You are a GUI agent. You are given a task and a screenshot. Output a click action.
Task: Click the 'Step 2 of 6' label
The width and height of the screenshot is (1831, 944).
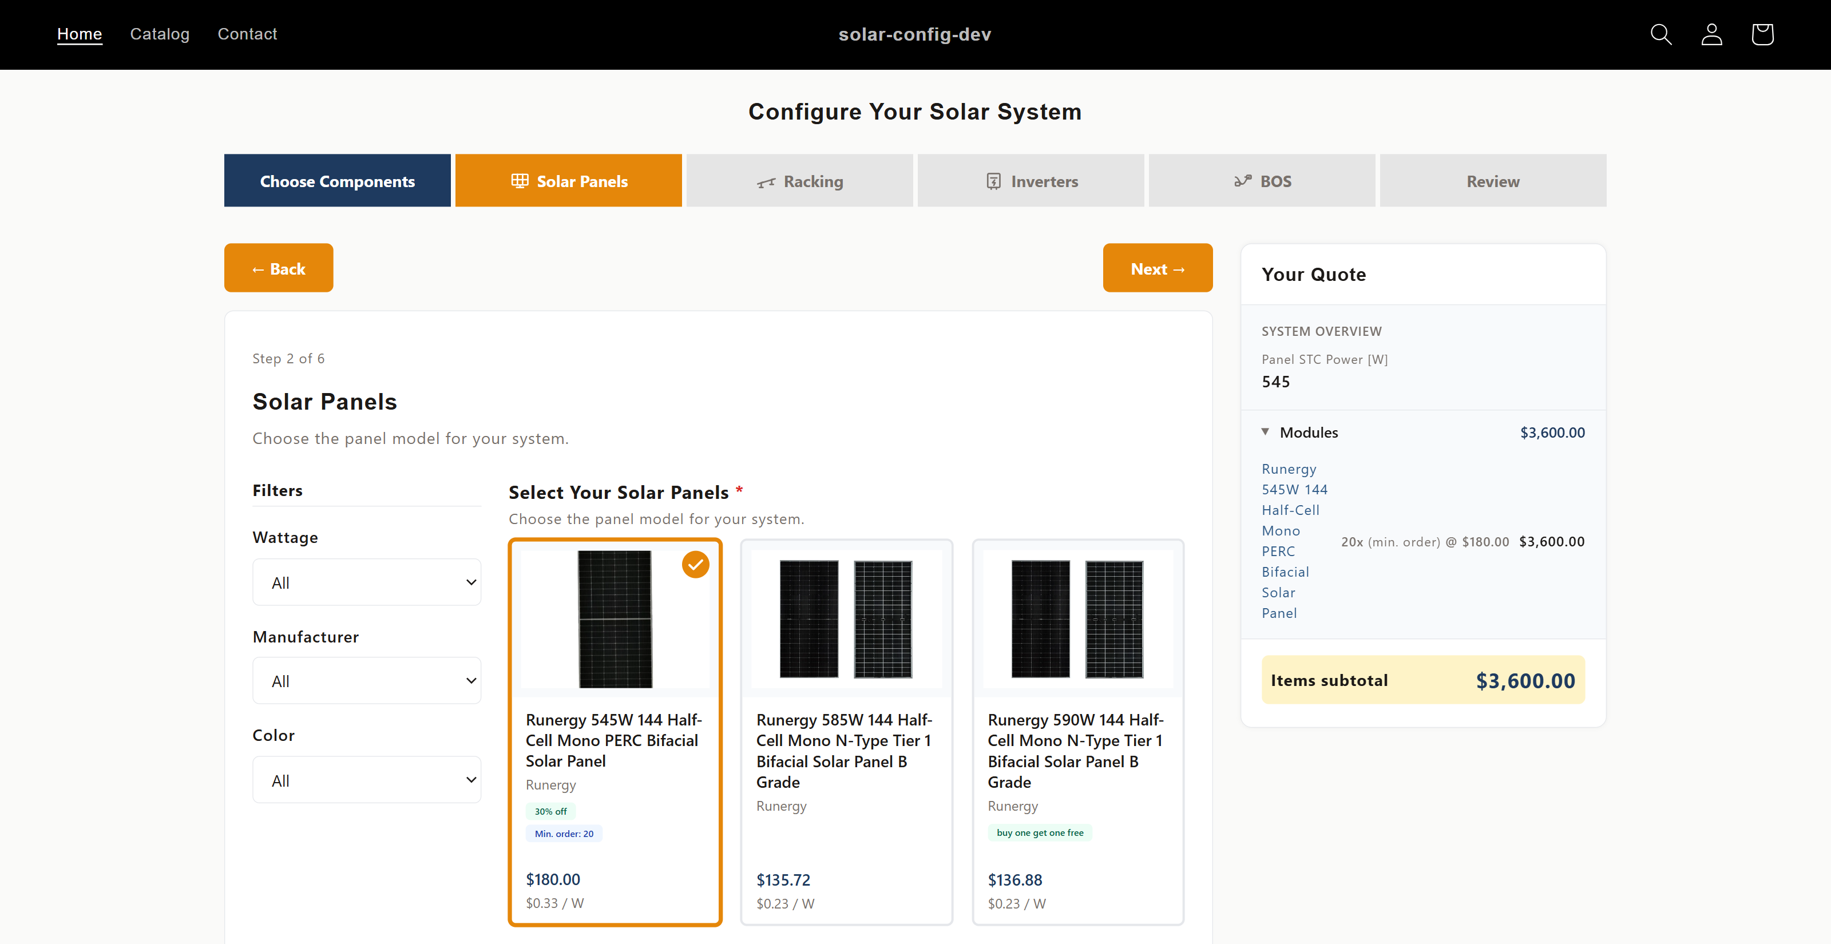(288, 358)
